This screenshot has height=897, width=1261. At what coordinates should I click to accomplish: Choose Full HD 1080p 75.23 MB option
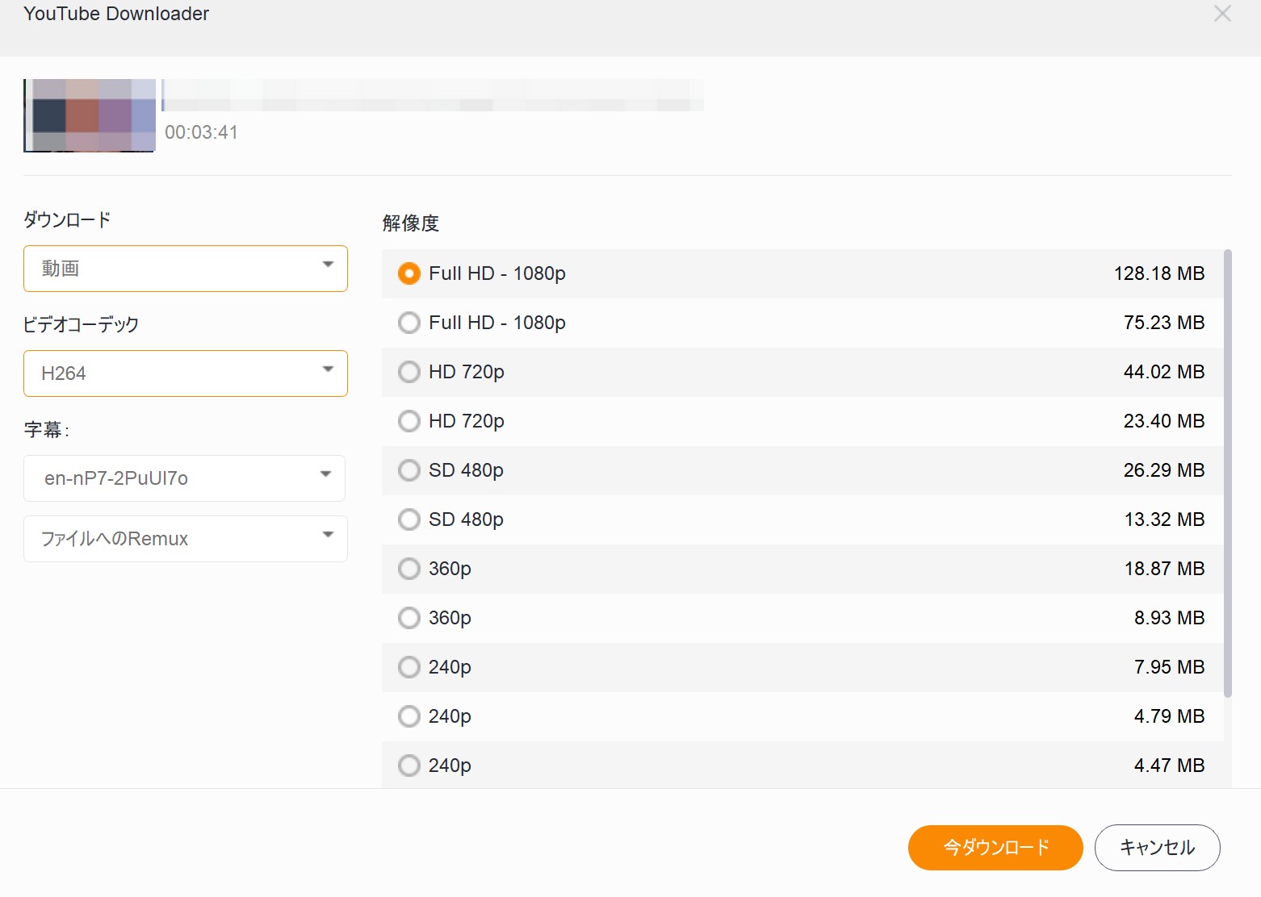point(409,323)
